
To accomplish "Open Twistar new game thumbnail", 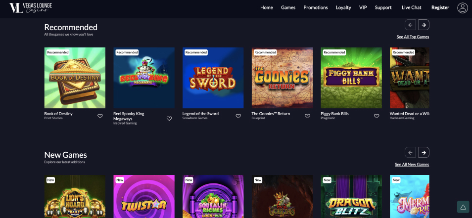I will pyautogui.click(x=144, y=196).
